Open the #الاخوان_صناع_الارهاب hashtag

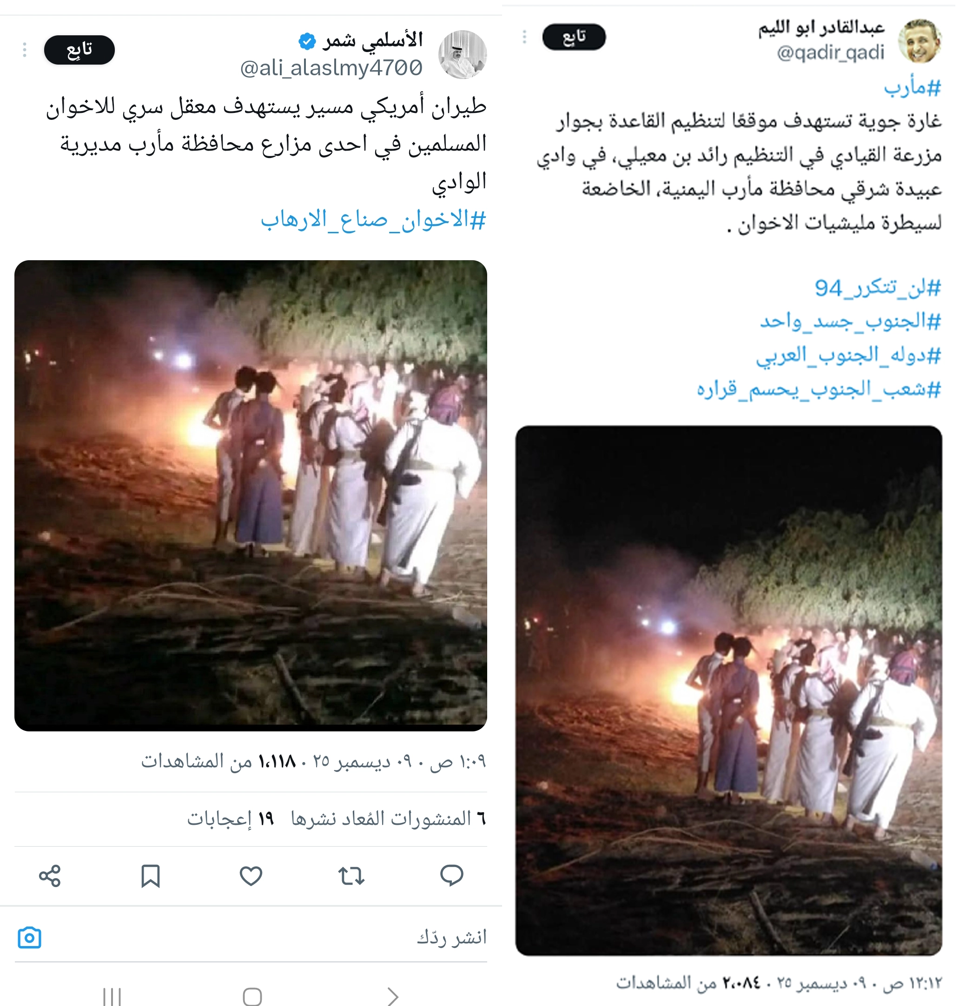(x=373, y=220)
